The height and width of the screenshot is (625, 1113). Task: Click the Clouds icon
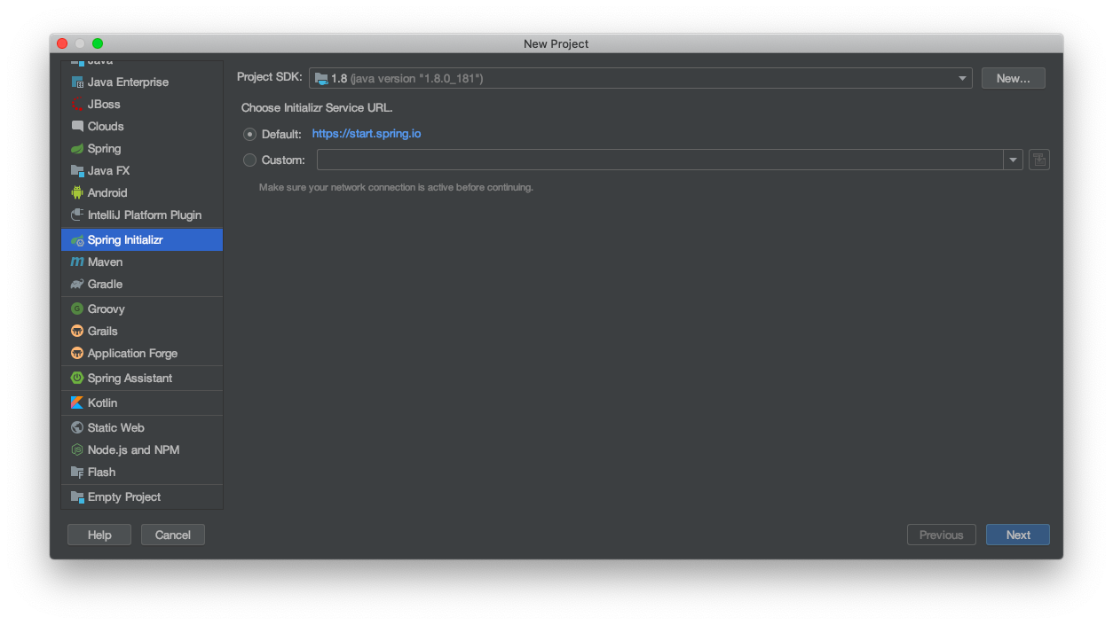point(77,127)
